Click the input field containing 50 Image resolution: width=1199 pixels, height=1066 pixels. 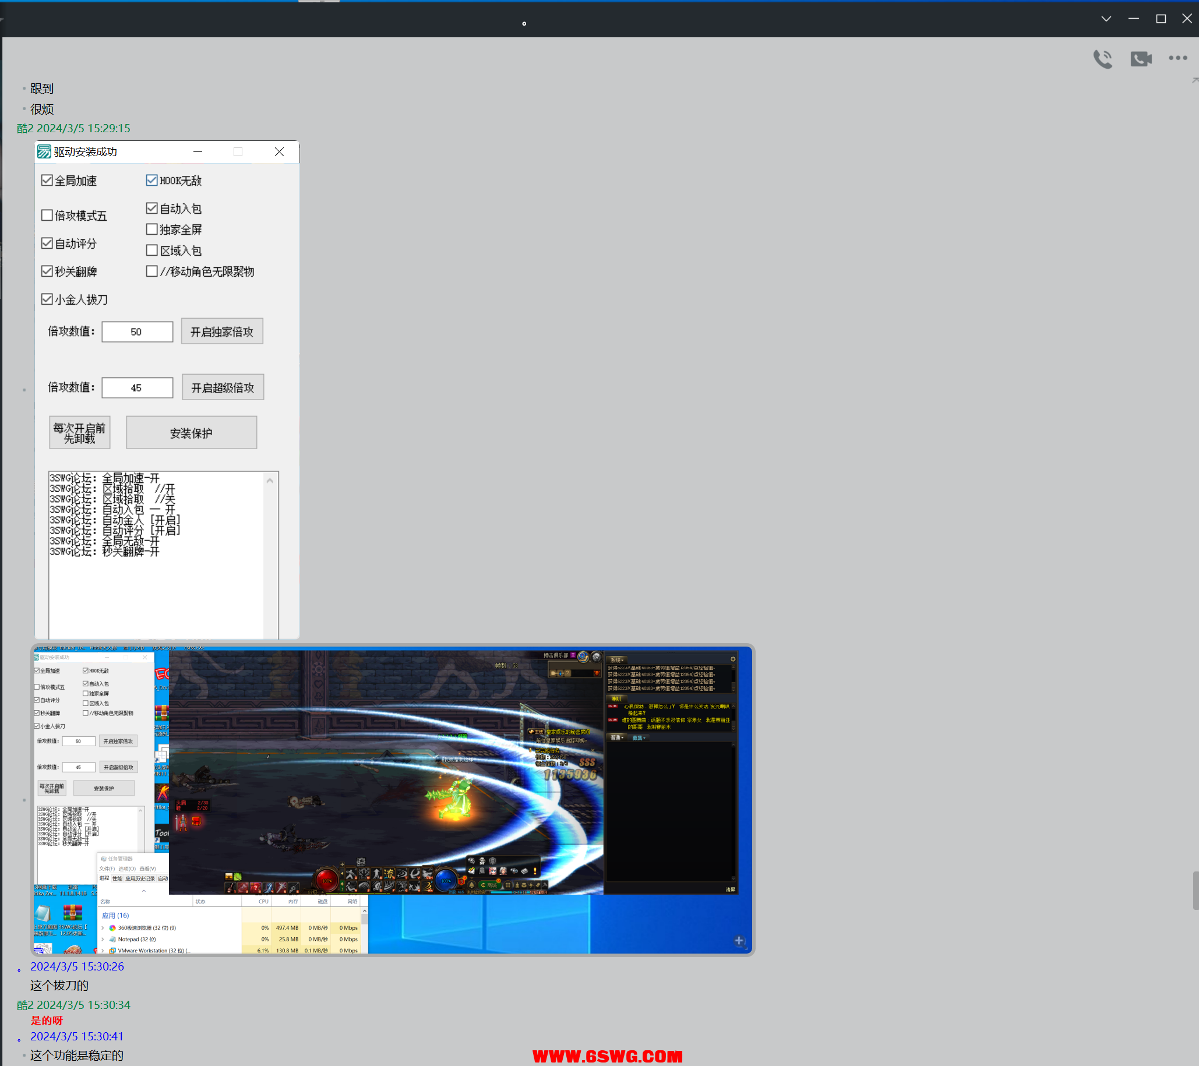[137, 332]
